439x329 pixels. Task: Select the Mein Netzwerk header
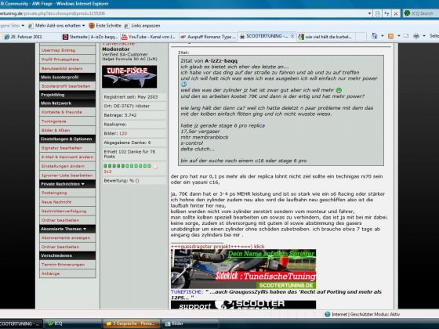[x=67, y=103]
